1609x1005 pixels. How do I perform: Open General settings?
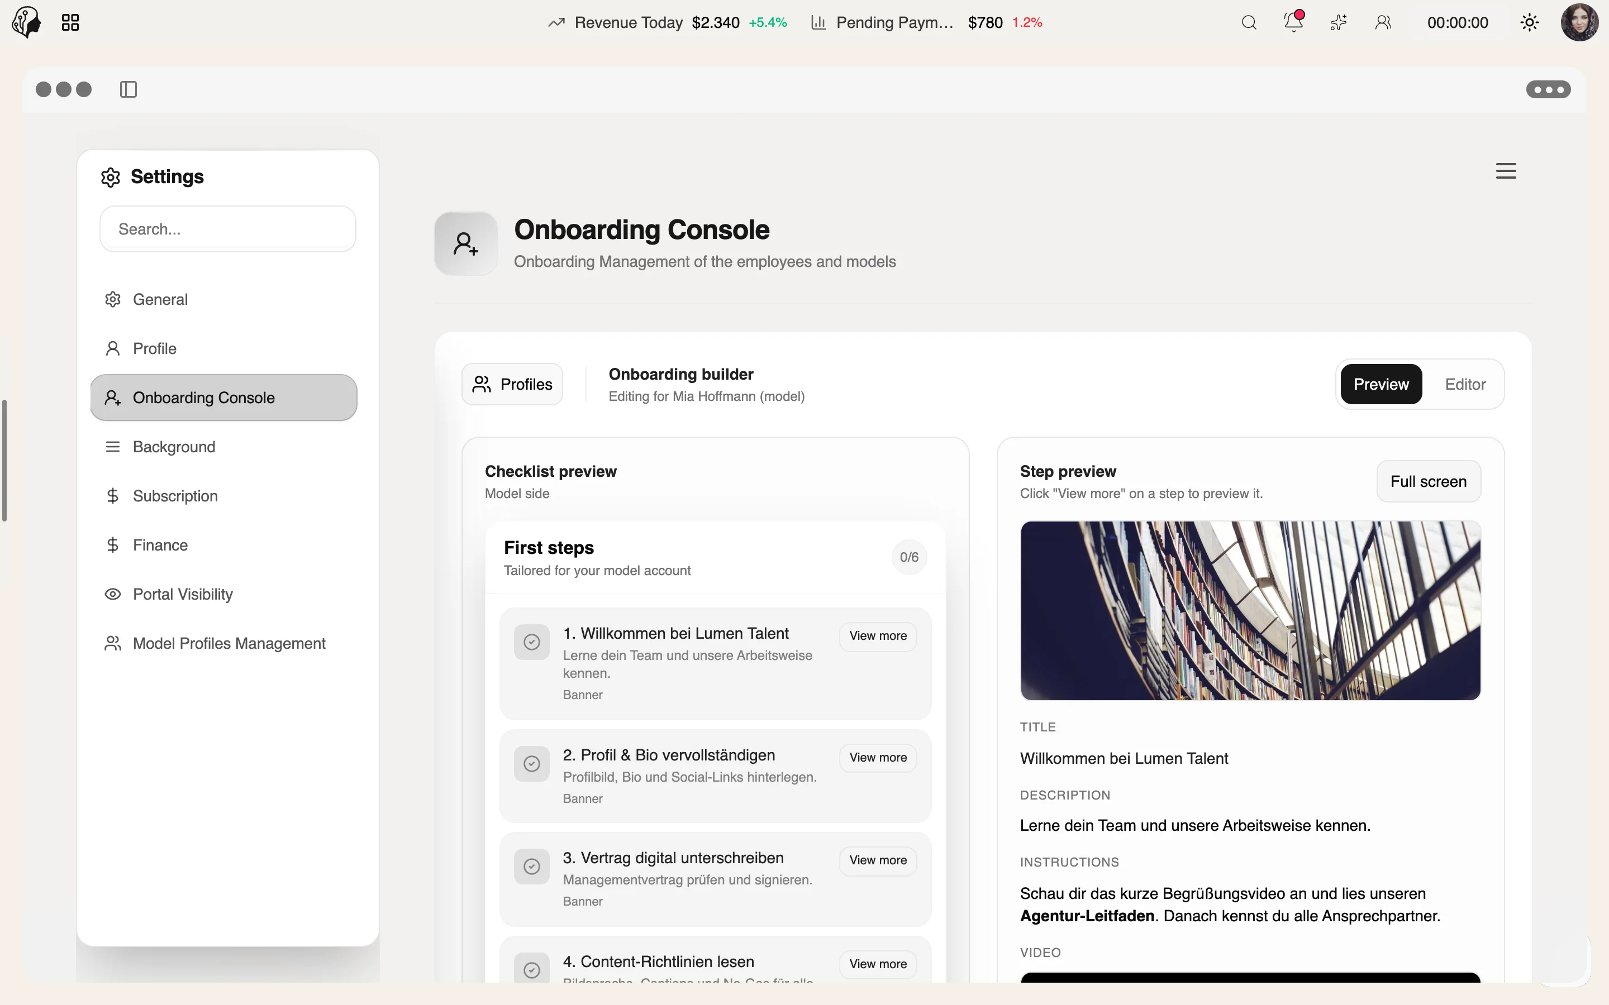[224, 299]
